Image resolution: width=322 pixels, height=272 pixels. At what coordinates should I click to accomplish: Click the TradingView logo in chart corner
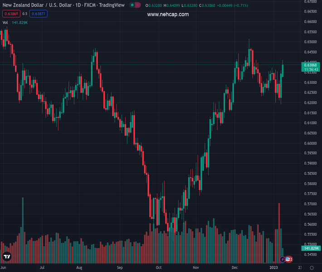pyautogui.click(x=7, y=257)
